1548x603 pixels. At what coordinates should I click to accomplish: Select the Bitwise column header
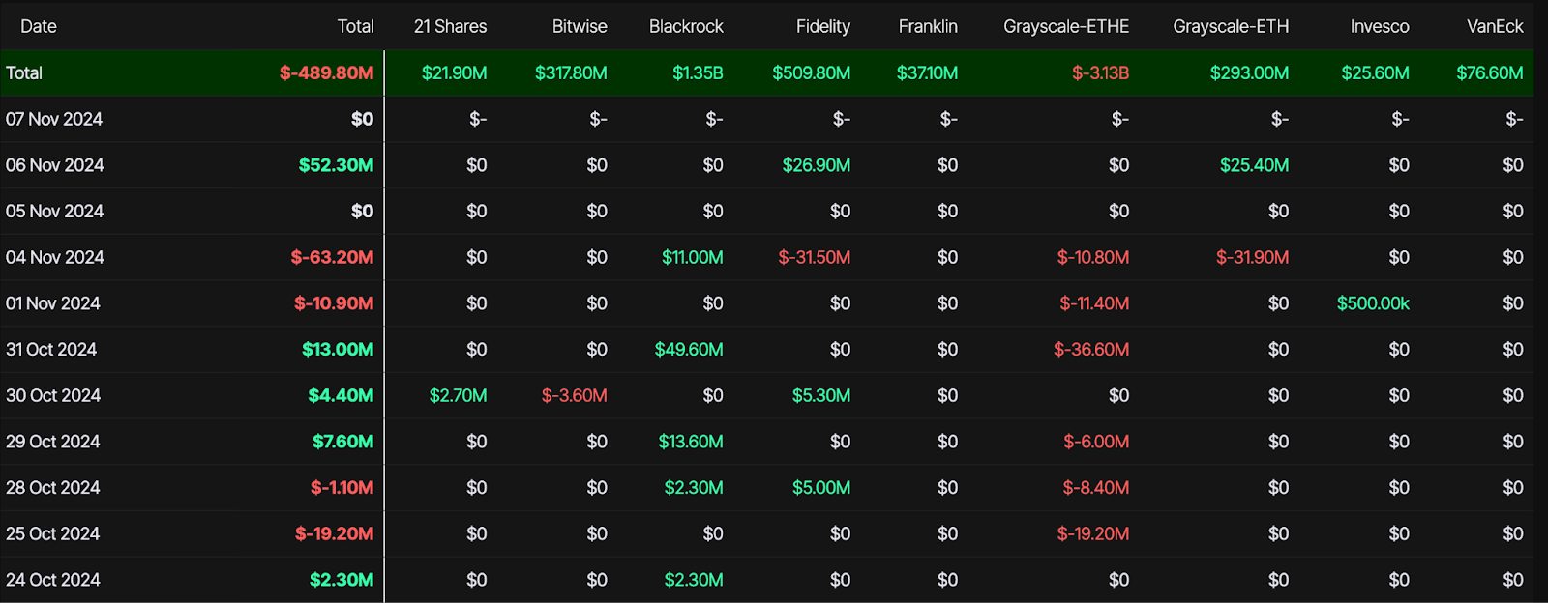tap(580, 26)
